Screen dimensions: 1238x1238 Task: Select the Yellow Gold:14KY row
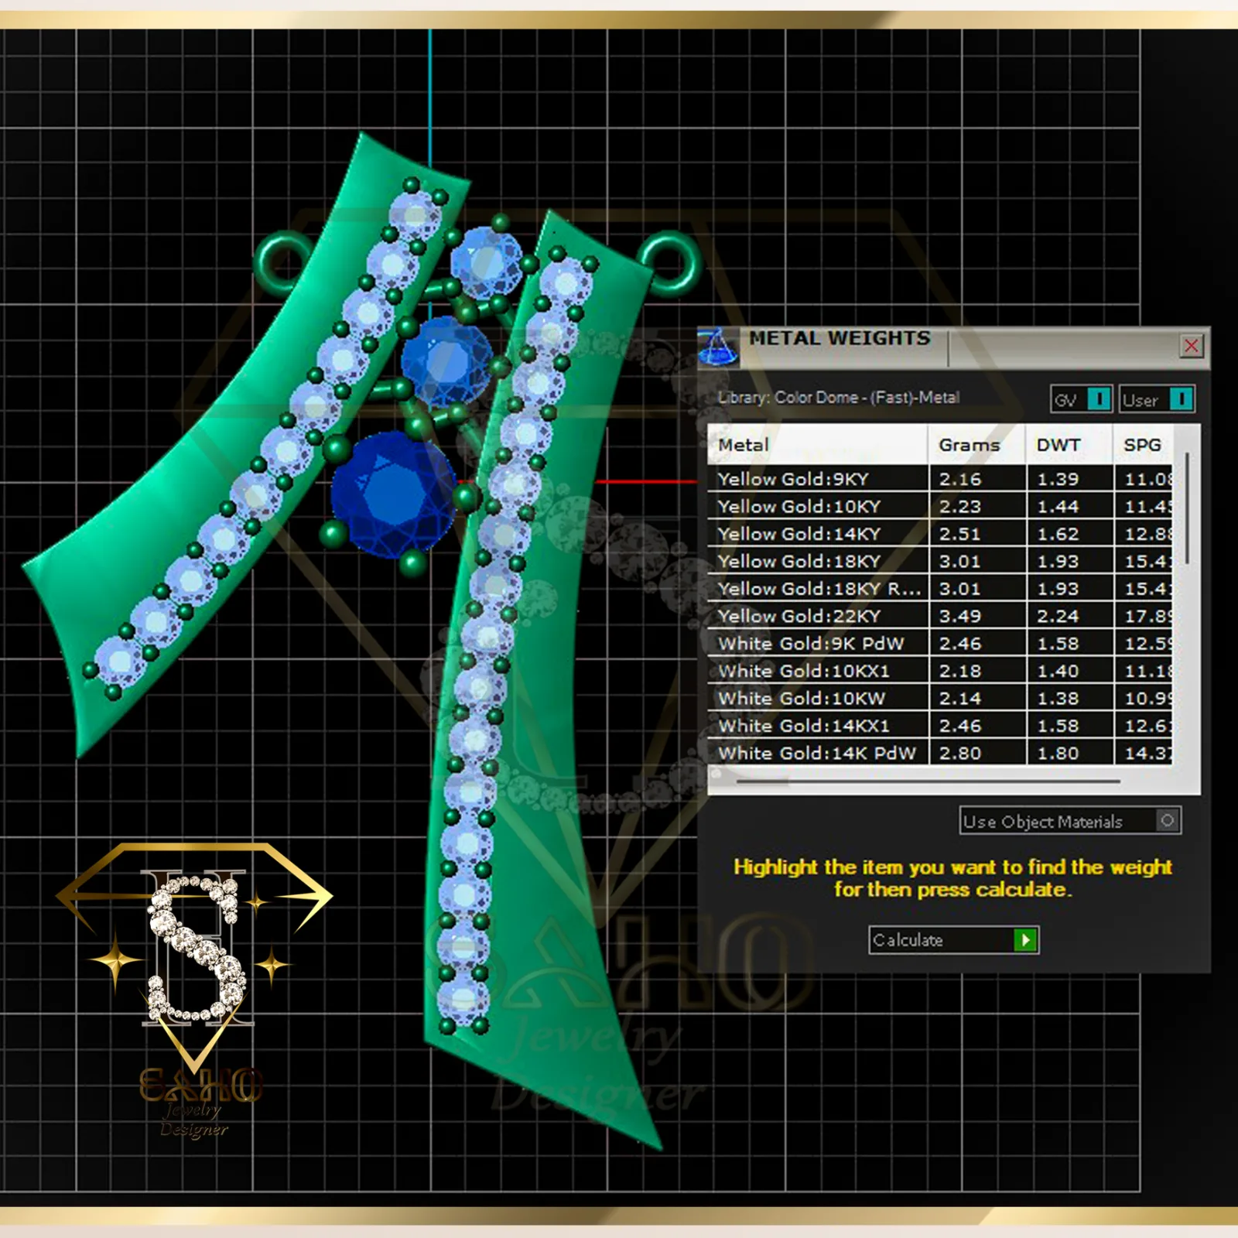(940, 534)
